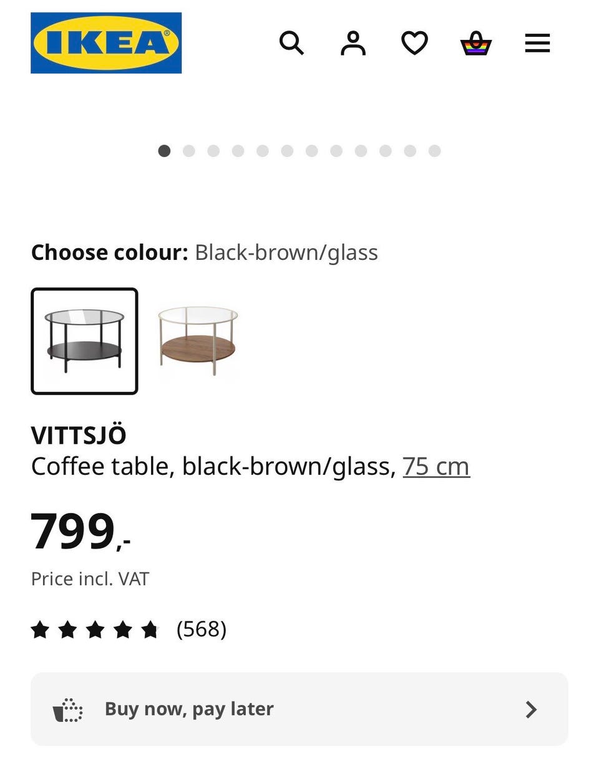Select the black-brown glass table colour
The width and height of the screenshot is (599, 771).
click(84, 341)
